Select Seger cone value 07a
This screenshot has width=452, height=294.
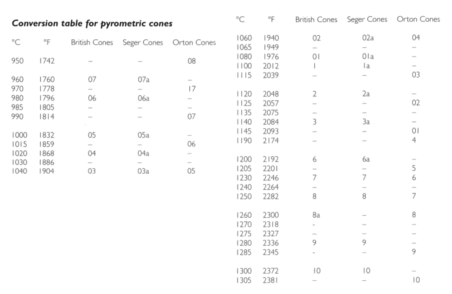tap(143, 79)
